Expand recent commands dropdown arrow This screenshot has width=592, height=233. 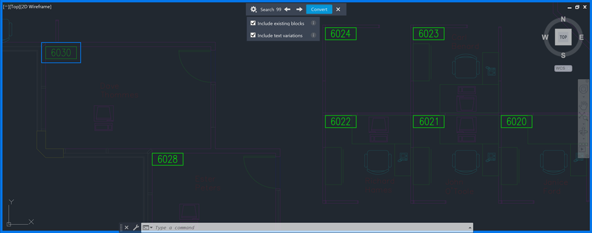pyautogui.click(x=151, y=228)
